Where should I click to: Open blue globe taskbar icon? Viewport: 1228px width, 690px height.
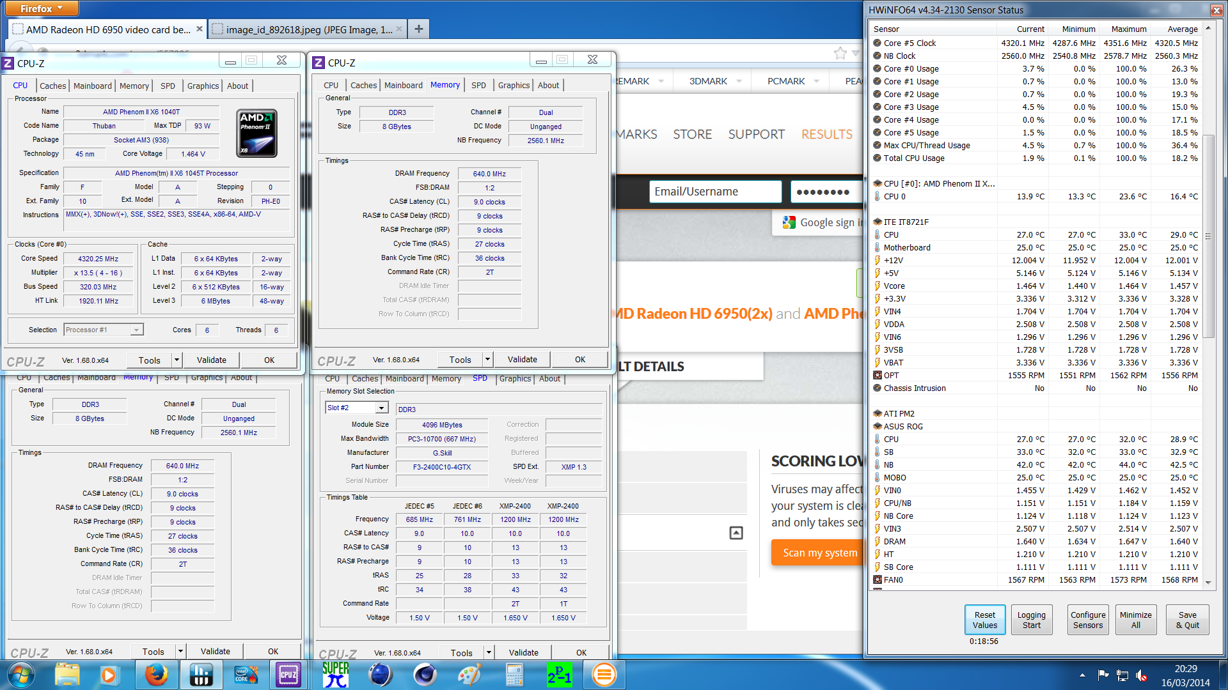pos(381,674)
